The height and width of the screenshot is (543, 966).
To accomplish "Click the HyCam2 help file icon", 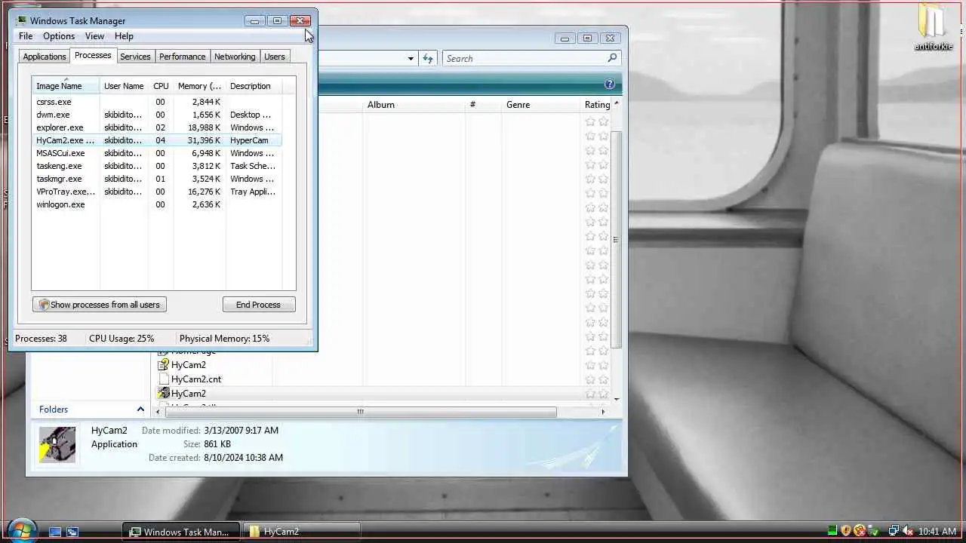I will 163,365.
